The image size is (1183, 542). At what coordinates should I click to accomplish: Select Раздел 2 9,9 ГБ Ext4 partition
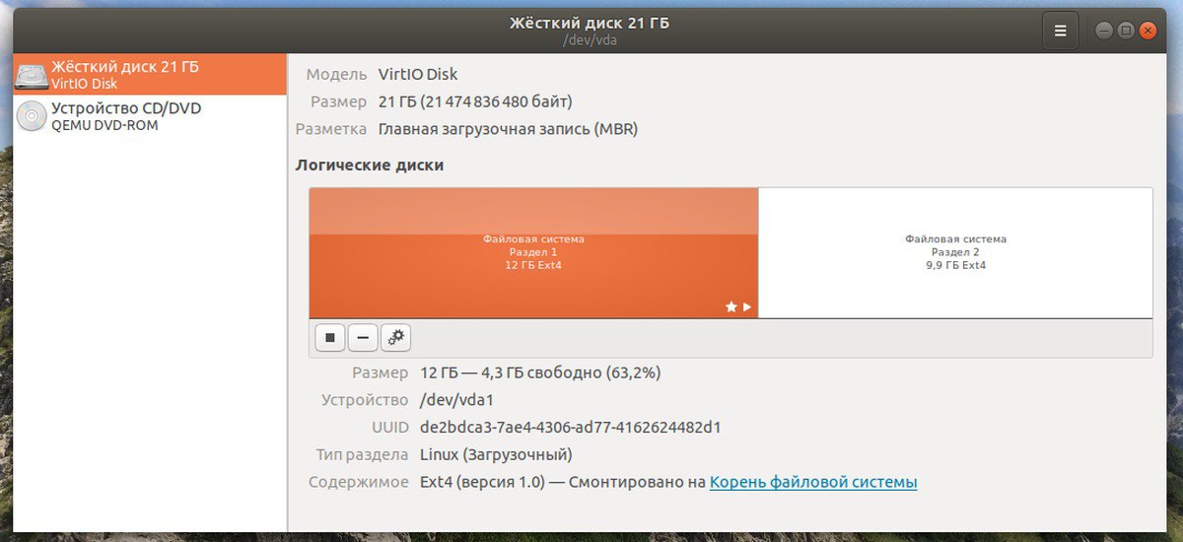[x=955, y=252]
